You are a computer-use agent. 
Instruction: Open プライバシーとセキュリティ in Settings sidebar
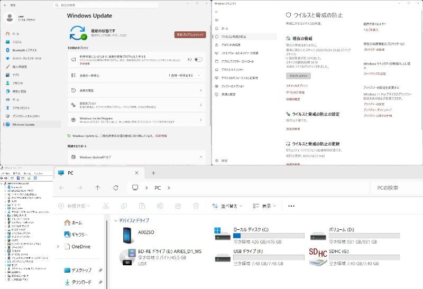tap(32, 116)
